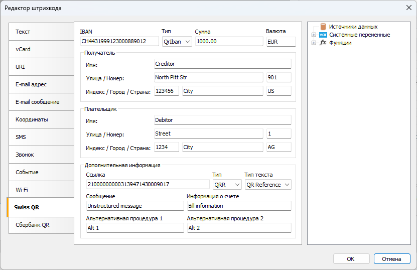Click the payer house number field 1
This screenshot has height=270, width=417.
pos(279,133)
